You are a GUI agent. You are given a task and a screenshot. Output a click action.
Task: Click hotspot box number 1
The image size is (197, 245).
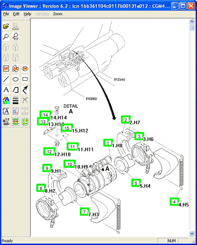point(108,143)
